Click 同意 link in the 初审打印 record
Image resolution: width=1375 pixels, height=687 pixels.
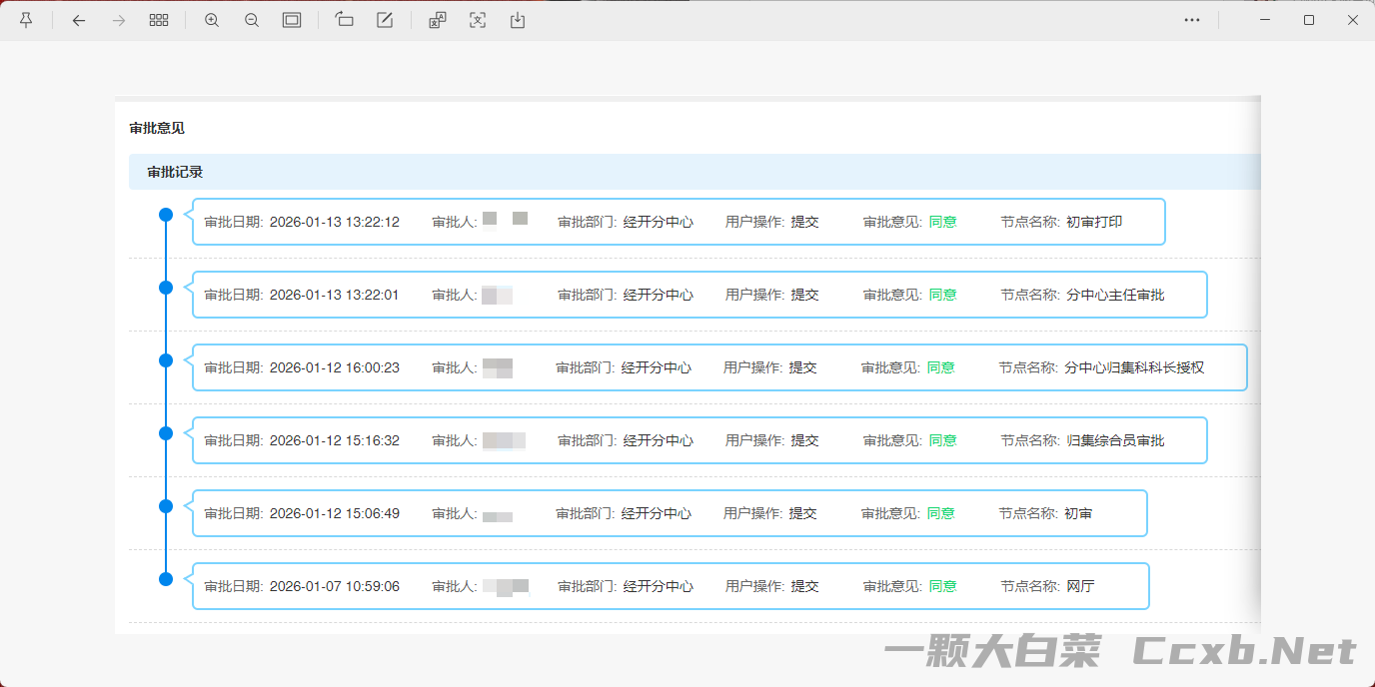[x=942, y=222]
